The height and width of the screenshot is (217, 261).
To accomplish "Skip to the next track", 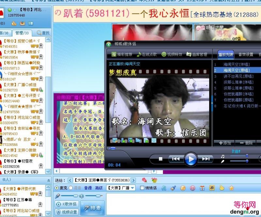I will [x=206, y=159].
